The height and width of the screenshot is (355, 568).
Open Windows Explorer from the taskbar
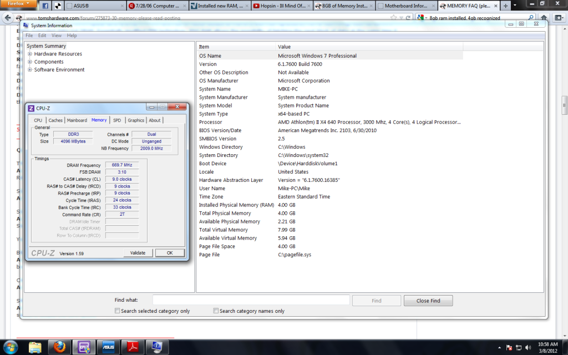coord(35,347)
